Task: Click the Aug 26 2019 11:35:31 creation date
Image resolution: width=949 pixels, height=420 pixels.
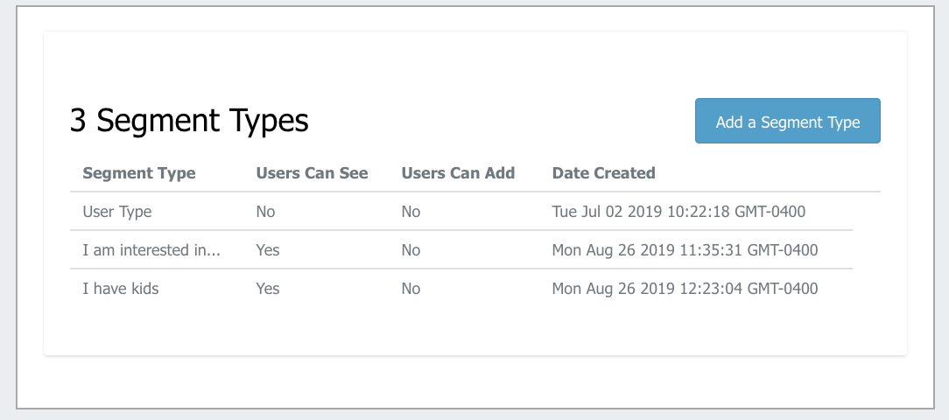Action: 685,250
